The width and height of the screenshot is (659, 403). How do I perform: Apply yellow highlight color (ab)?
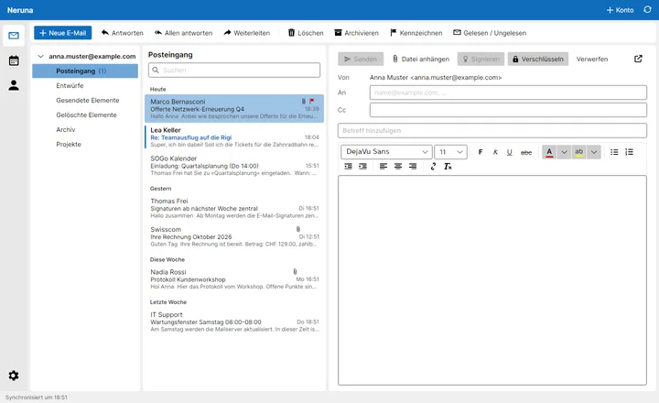click(x=579, y=152)
